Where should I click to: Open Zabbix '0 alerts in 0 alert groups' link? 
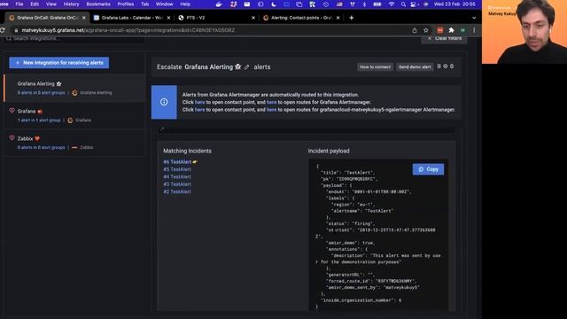pyautogui.click(x=42, y=148)
